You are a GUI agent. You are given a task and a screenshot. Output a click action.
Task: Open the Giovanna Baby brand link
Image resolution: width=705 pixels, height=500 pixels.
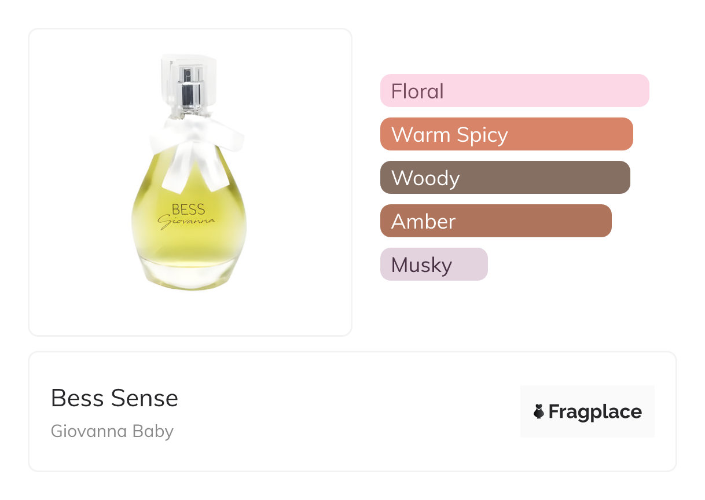coord(112,431)
